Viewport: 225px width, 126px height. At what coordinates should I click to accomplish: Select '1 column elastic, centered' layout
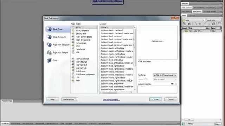(116, 30)
